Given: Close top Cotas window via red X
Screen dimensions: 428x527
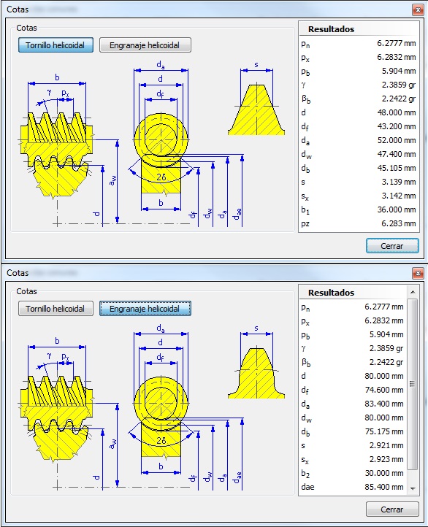Looking at the screenshot, I should pos(418,9).
